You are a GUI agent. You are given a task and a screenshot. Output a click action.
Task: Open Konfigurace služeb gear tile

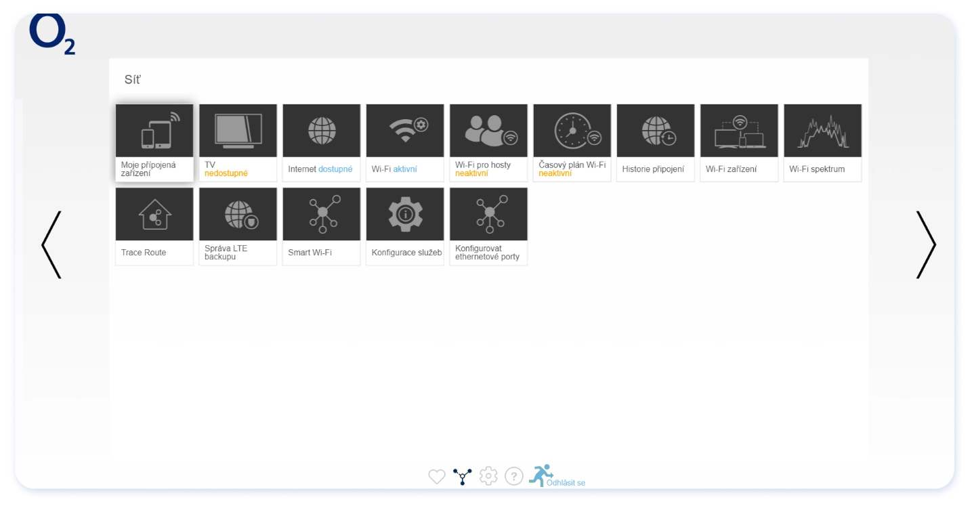(405, 226)
